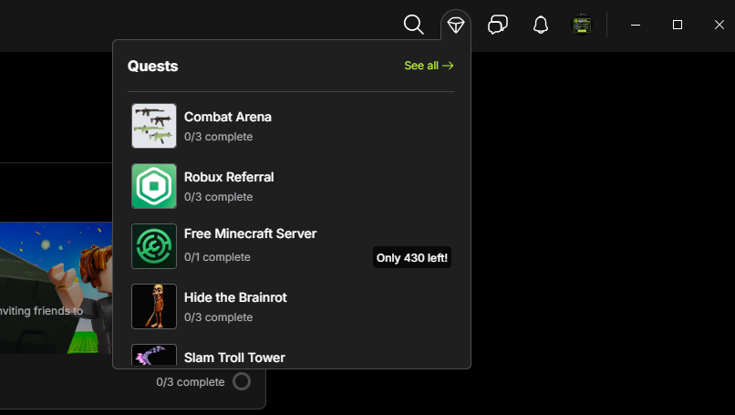Viewport: 735px width, 415px height.
Task: Click 0/3 complete under Robux Referral
Action: coord(219,196)
